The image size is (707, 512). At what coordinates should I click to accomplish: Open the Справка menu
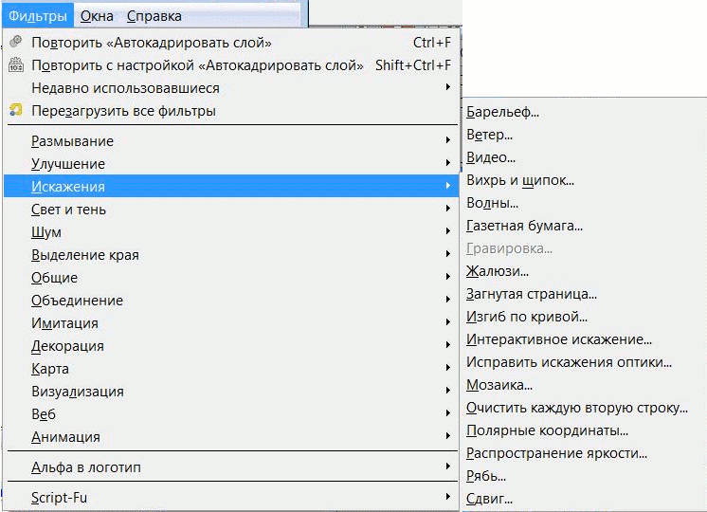point(154,16)
